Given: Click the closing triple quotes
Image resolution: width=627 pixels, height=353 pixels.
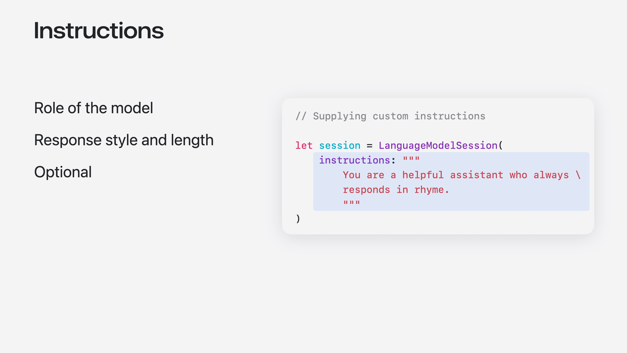Looking at the screenshot, I should click(x=352, y=203).
